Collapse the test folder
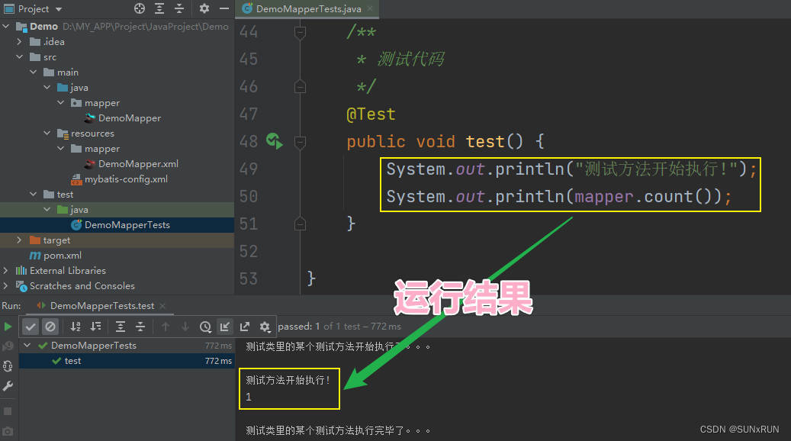 (x=34, y=195)
